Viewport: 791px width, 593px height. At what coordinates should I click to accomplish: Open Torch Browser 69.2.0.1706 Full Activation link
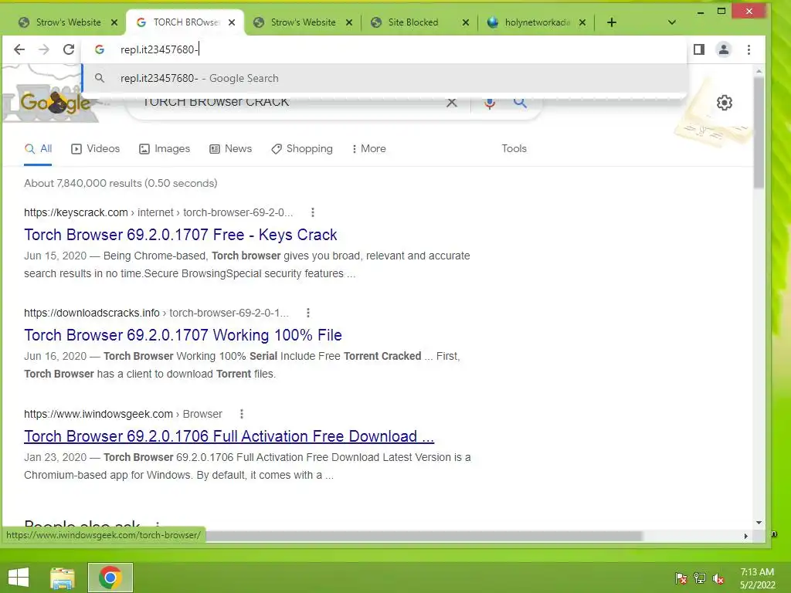point(229,436)
